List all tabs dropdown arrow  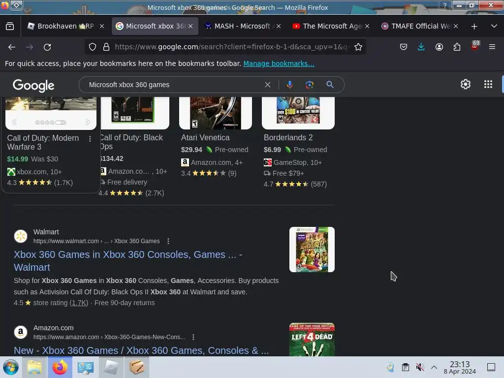(494, 26)
